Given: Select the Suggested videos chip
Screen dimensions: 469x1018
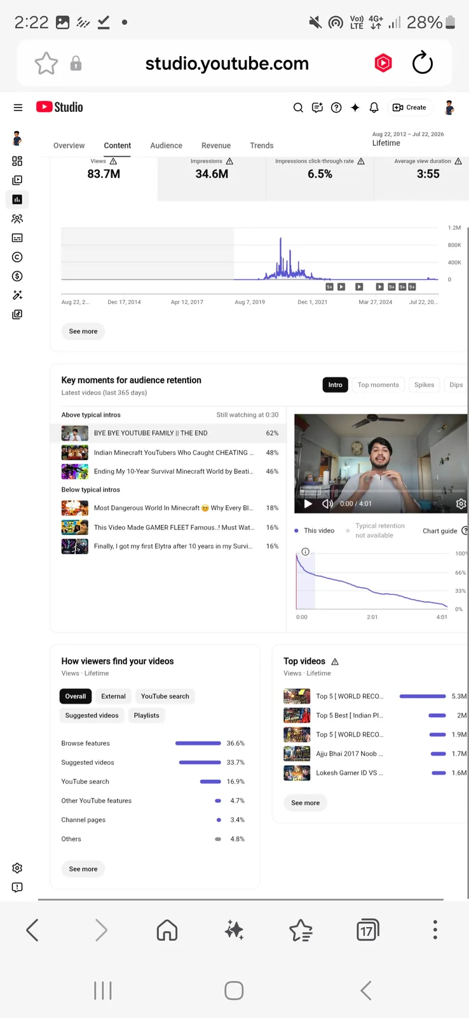Looking at the screenshot, I should 92,716.
